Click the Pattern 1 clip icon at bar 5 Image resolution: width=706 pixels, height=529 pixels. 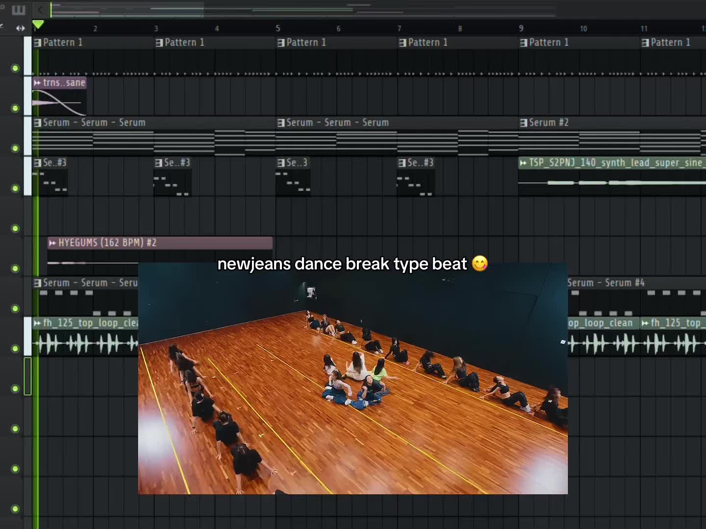coord(281,43)
